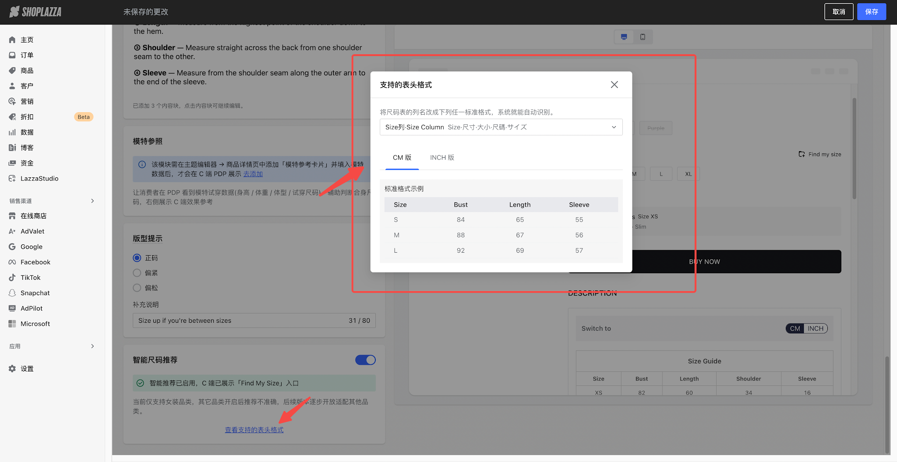Image resolution: width=897 pixels, height=462 pixels.
Task: Open the 资金 funds icon
Action: point(12,163)
